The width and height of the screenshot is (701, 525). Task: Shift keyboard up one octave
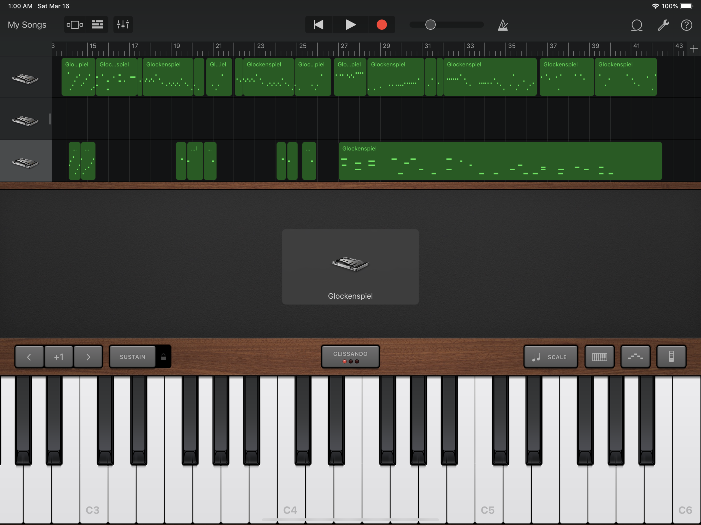coord(88,357)
